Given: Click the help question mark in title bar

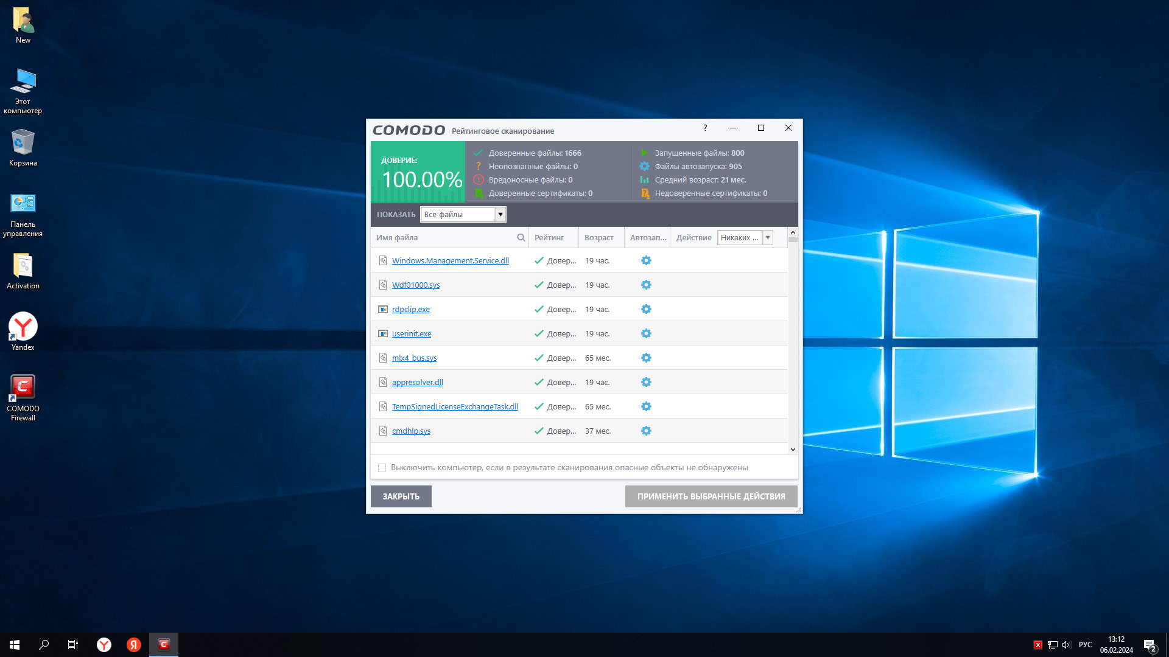Looking at the screenshot, I should click(x=705, y=128).
